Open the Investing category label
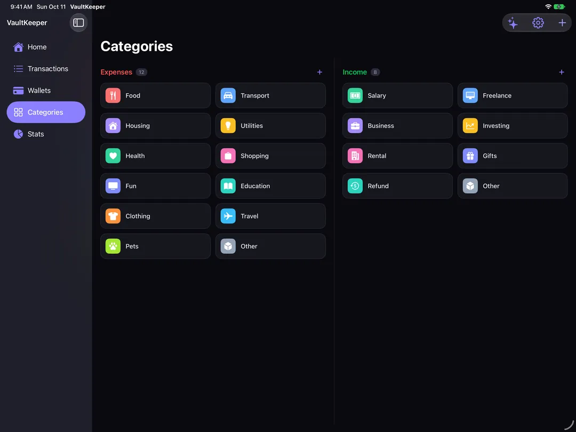This screenshot has height=432, width=576. pyautogui.click(x=495, y=126)
